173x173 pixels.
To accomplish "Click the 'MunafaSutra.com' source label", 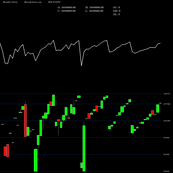I will click(33, 2).
